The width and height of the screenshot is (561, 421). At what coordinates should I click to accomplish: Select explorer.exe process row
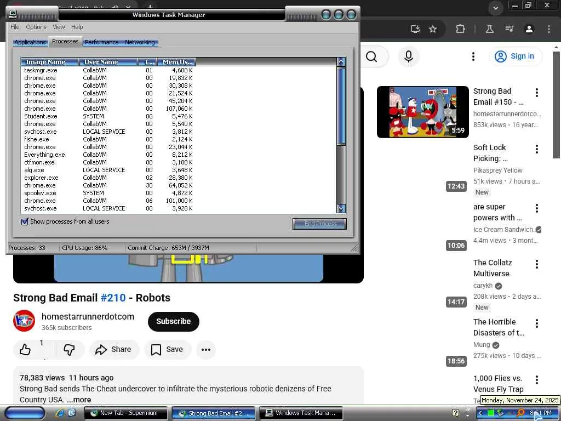(x=107, y=178)
